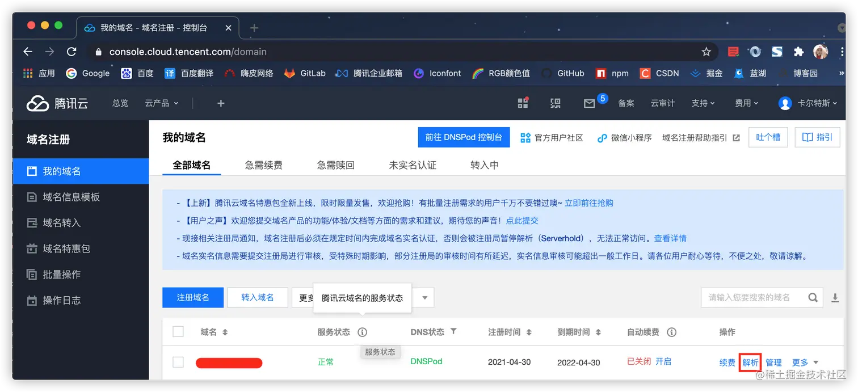Image resolution: width=858 pixels, height=392 pixels.
Task: Open 批量操作 in the sidebar
Action: point(81,275)
